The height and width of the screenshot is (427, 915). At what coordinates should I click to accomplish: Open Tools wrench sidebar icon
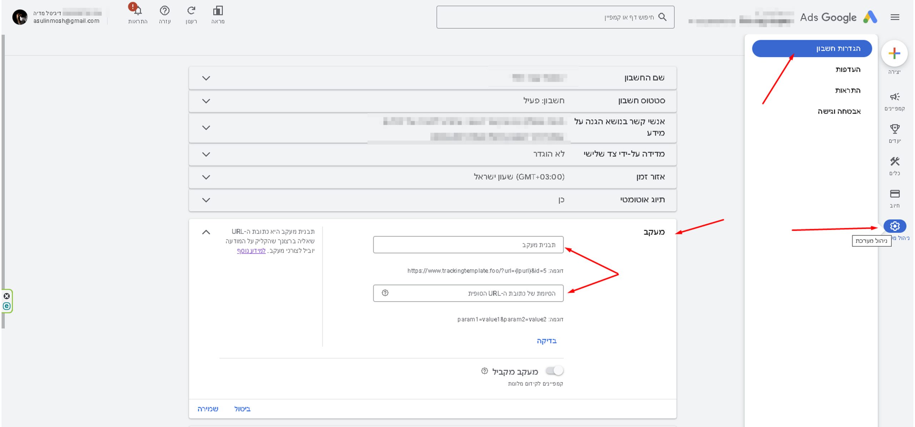pos(895,162)
